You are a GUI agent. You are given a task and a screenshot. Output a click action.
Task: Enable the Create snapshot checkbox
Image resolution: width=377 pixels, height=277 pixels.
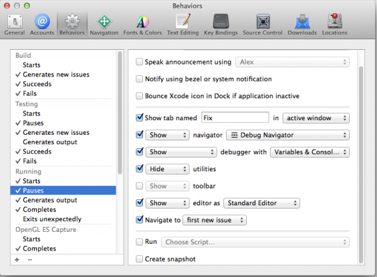[139, 259]
